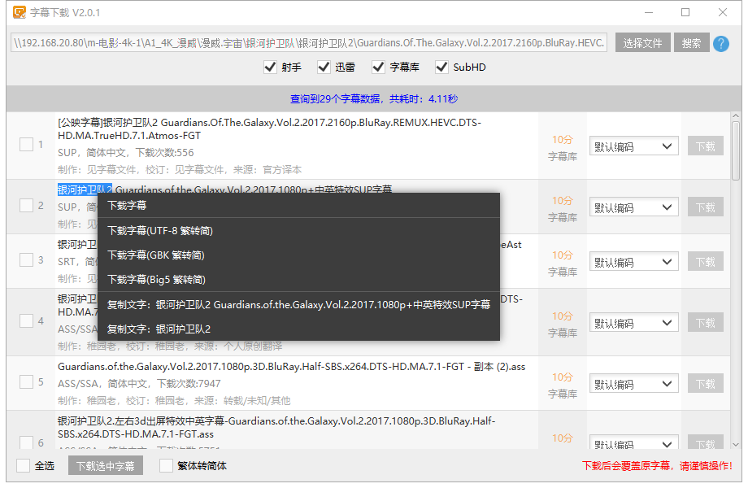Click the 下载选中字幕 button
This screenshot has height=488, width=748.
tap(106, 465)
